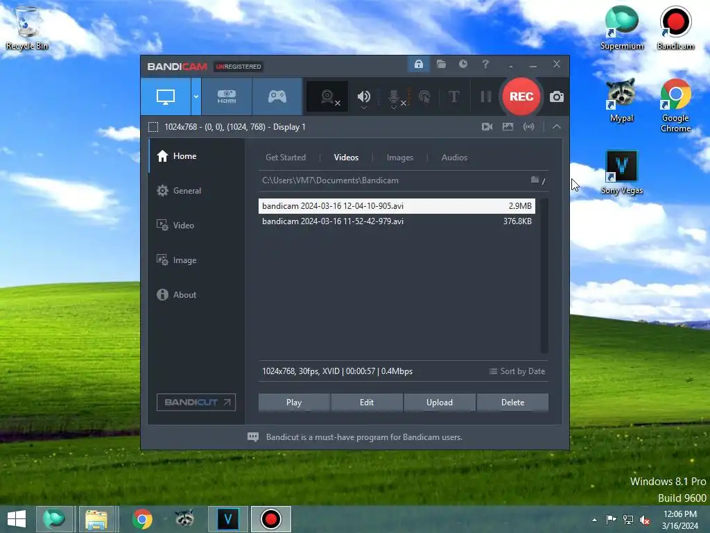Open Bandicut via the BANDICUT button
710x533 pixels.
(x=196, y=402)
